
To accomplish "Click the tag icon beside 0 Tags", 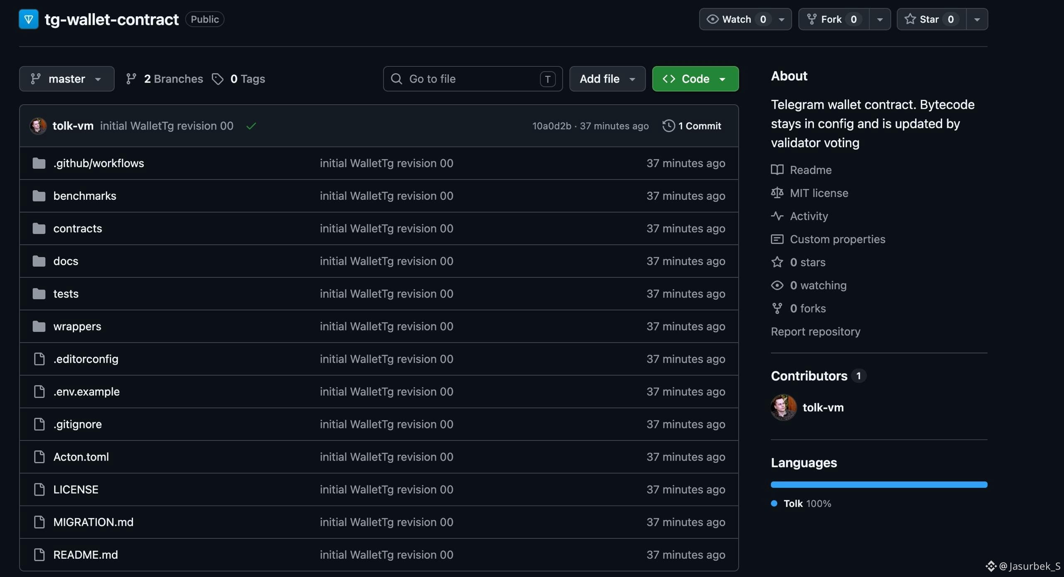I will coord(217,79).
